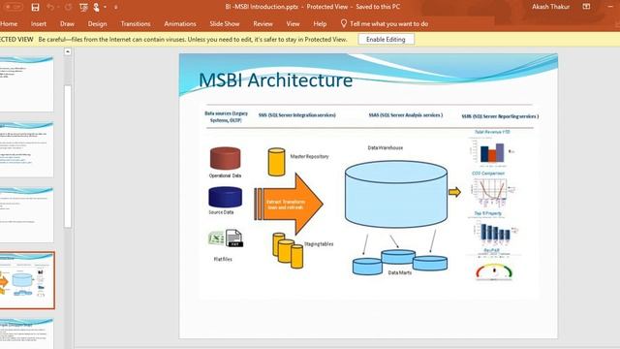Select the topmost slide thumbnail
The image size is (620, 349).
click(26, 83)
